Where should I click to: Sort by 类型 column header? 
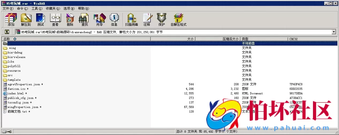click(264, 39)
